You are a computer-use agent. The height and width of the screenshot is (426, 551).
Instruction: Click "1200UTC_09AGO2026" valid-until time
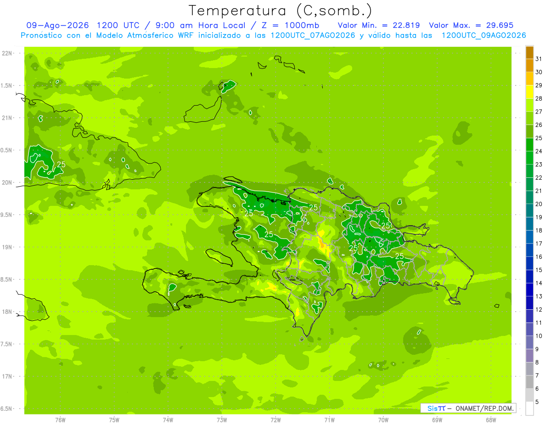tap(484, 35)
